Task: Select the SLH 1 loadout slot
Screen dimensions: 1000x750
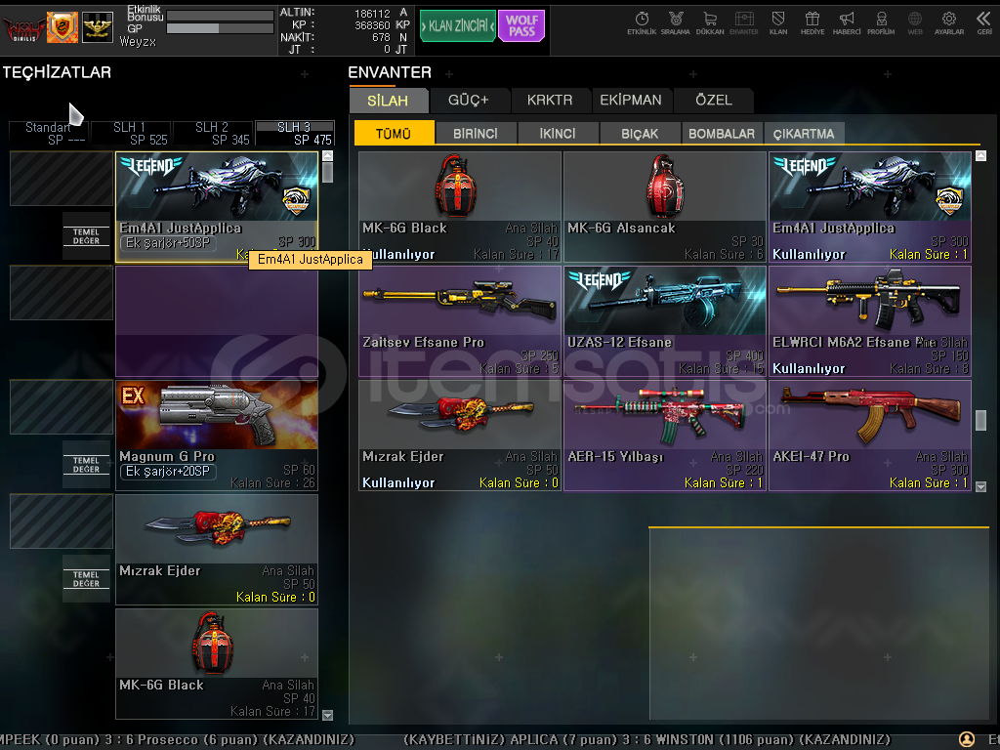Action: [x=130, y=134]
